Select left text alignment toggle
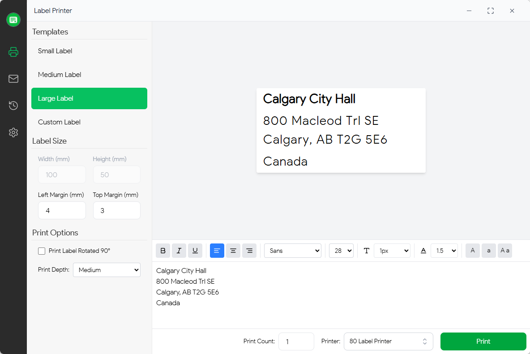530x354 pixels. point(217,251)
